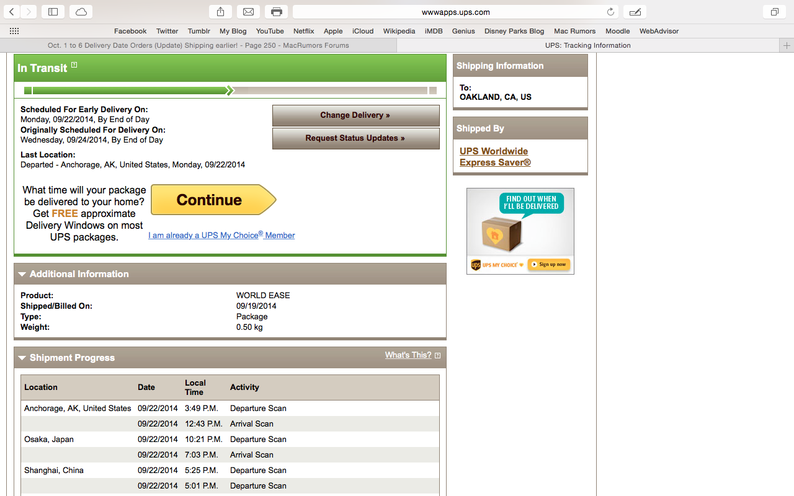Click the Mail this page icon

pos(248,12)
